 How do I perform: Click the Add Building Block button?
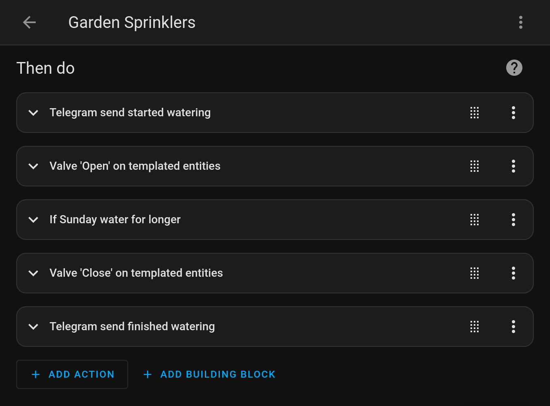coord(209,374)
